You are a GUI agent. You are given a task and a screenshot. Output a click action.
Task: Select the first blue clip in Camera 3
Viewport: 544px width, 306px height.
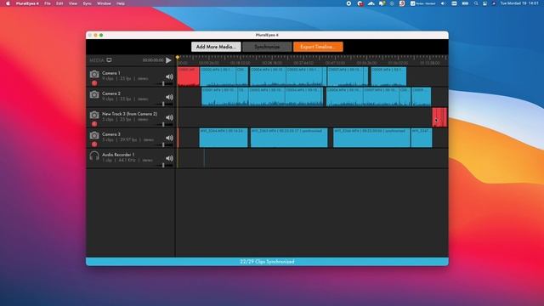pyautogui.click(x=224, y=138)
